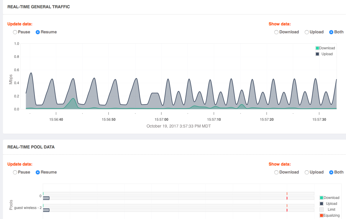
Task: Select Both radio in Pool Data section
Action: coord(331,172)
